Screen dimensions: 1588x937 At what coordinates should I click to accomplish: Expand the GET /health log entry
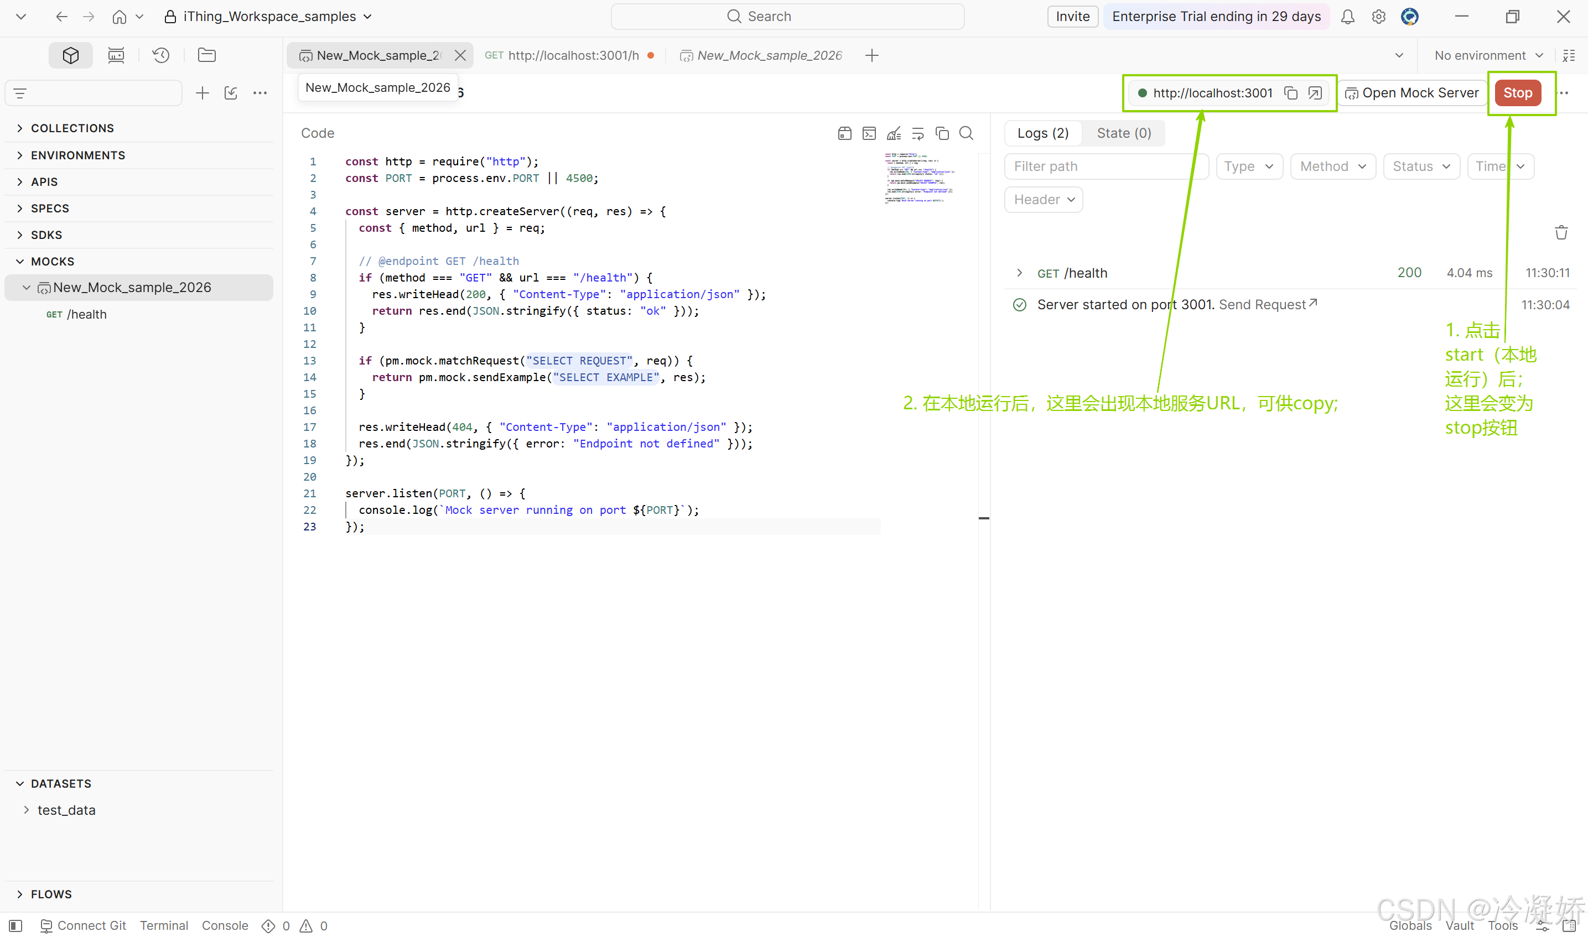1019,273
